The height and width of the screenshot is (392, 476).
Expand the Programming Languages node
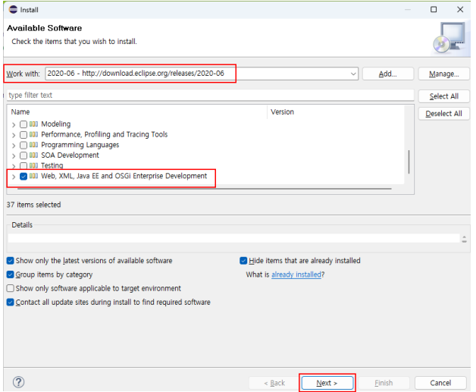click(x=14, y=146)
